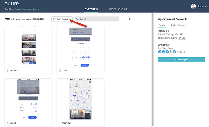Image resolution: width=209 pixels, height=127 pixels.
Task: Click the search magnifier icon
Action: tap(78, 19)
